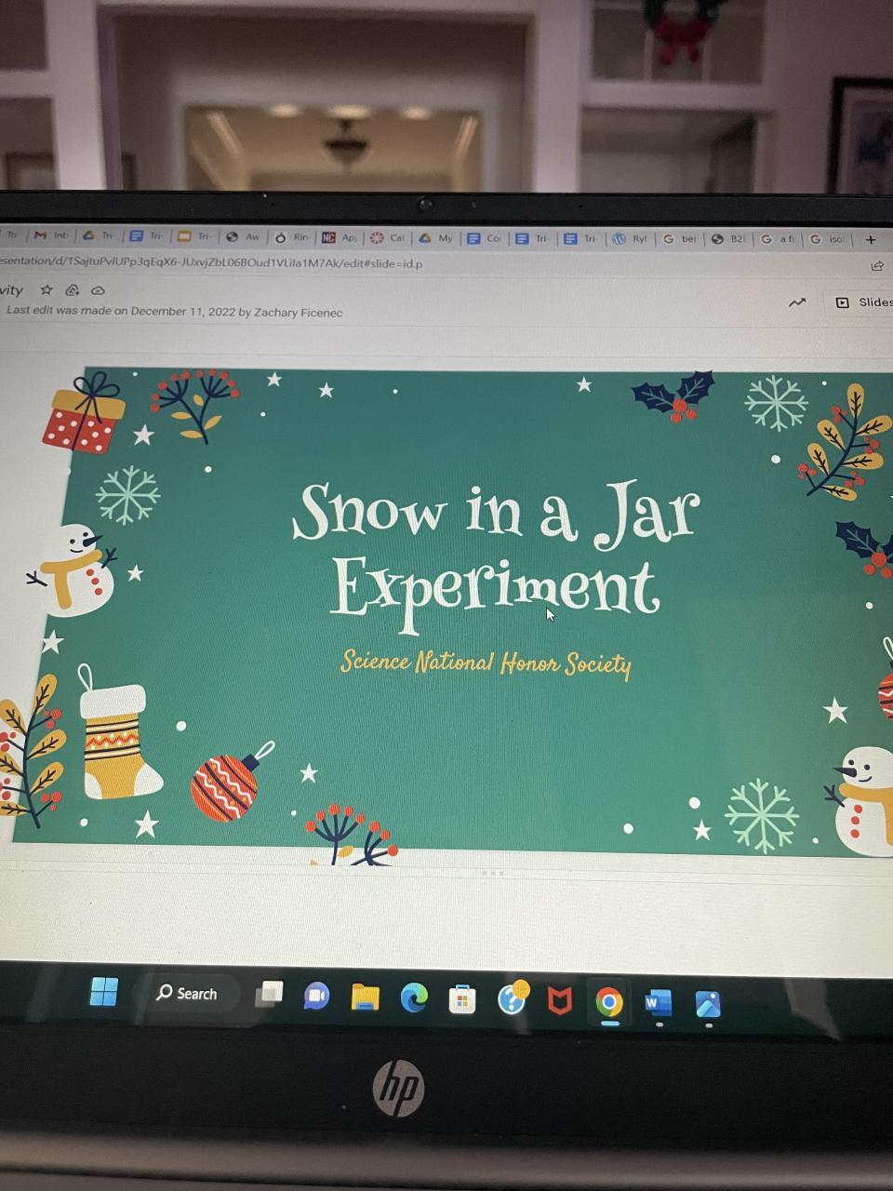
Task: Switch to the 'Cal' browser tab
Action: [x=388, y=238]
